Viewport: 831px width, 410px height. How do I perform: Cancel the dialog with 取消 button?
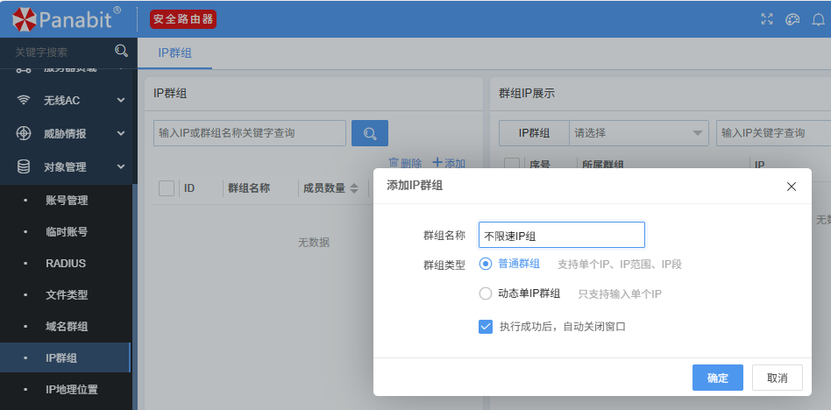tap(777, 378)
